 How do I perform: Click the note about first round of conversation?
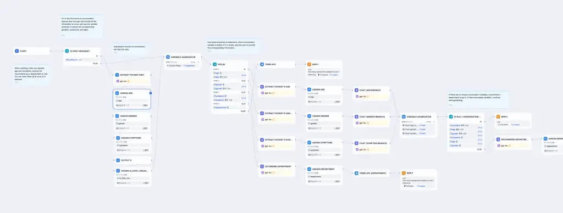click(x=81, y=26)
